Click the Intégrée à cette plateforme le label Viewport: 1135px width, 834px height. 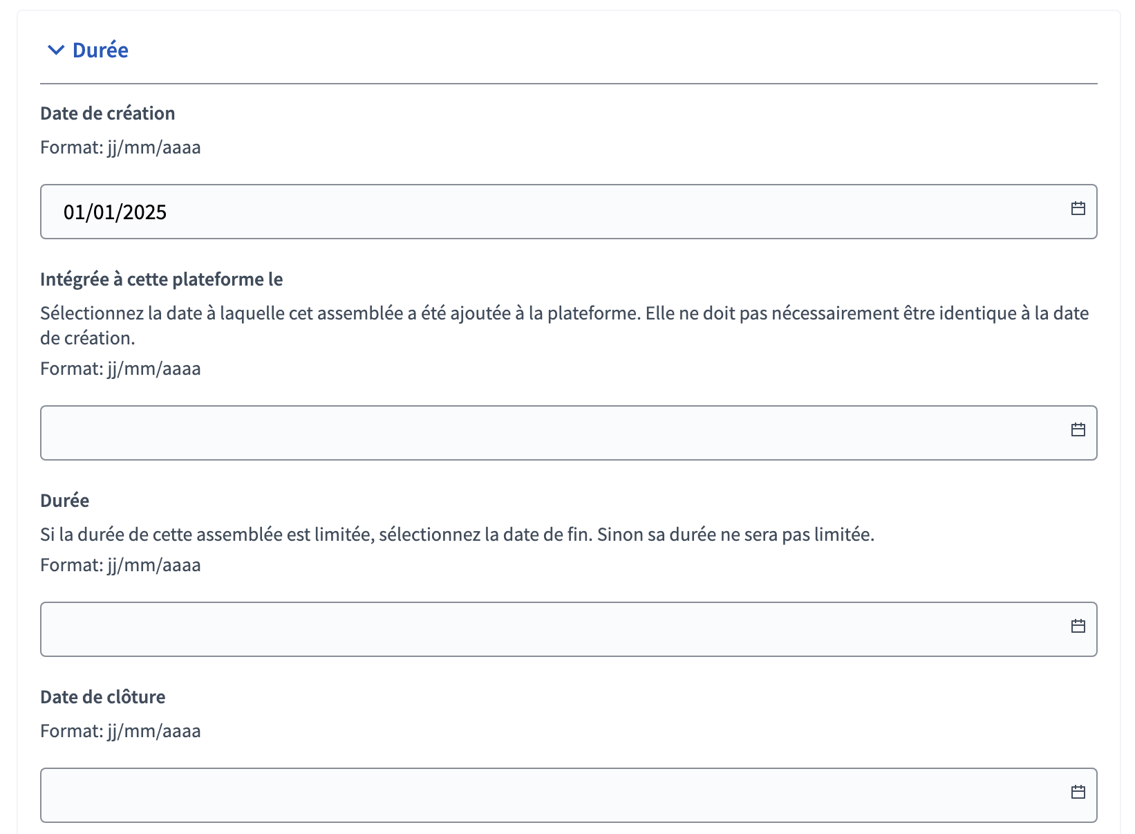pyautogui.click(x=162, y=279)
